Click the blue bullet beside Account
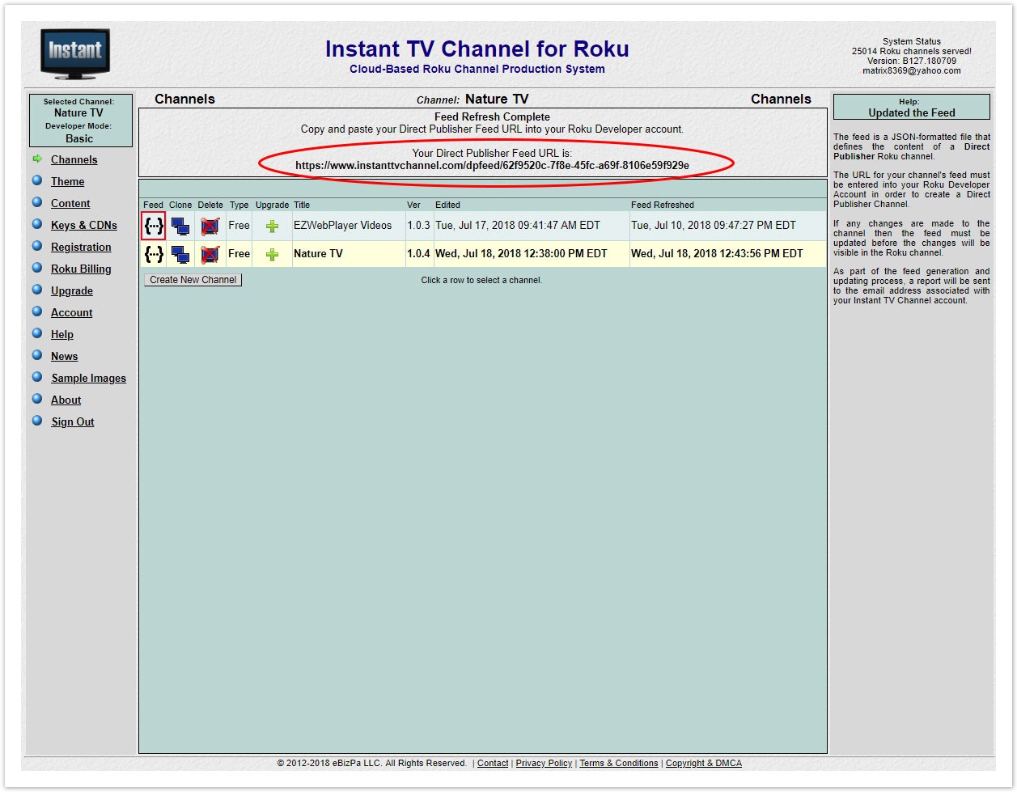 (x=37, y=311)
